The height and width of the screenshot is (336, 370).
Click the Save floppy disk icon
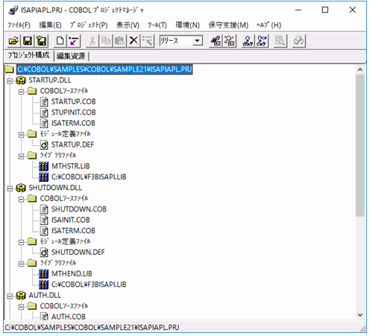tap(28, 41)
